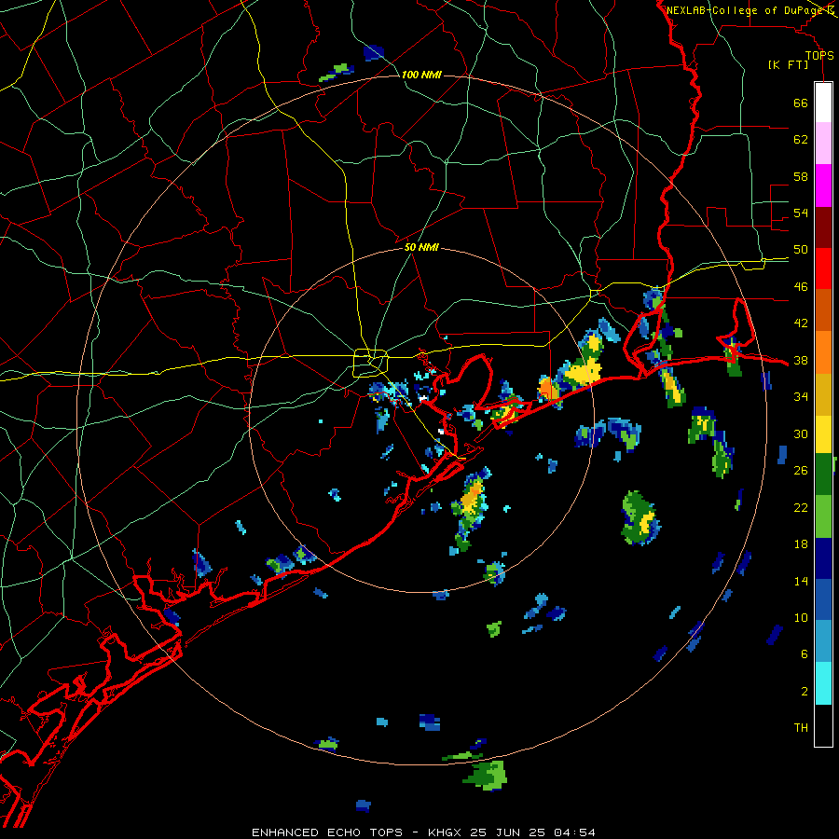Click the "10" legend value
The height and width of the screenshot is (839, 839).
801,618
